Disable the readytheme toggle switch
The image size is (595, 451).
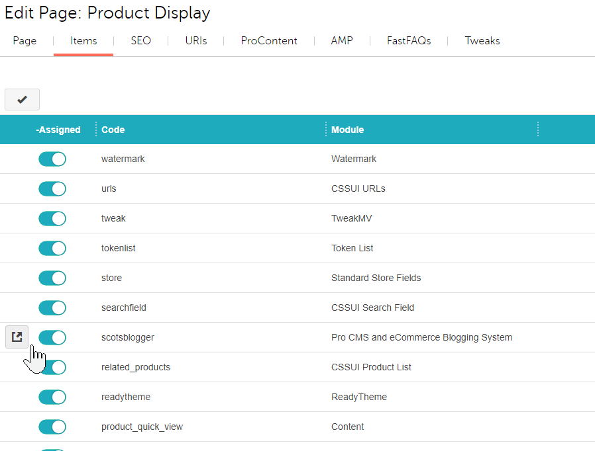tap(52, 397)
